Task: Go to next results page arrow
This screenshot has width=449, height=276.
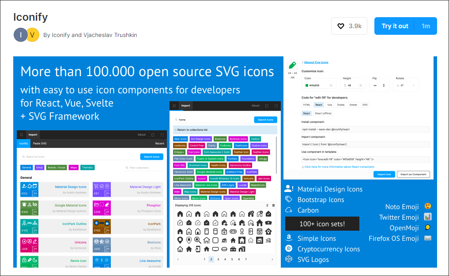Action: (x=272, y=259)
